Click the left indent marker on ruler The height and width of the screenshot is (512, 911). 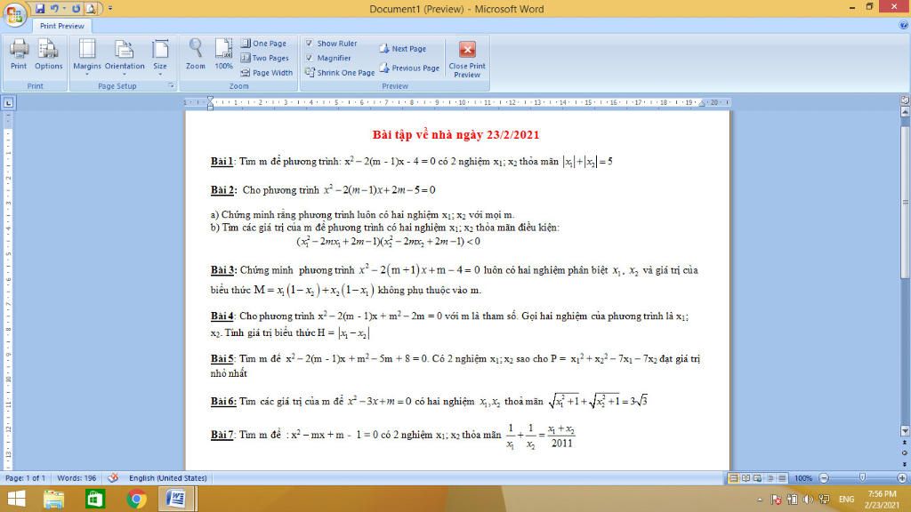(210, 106)
